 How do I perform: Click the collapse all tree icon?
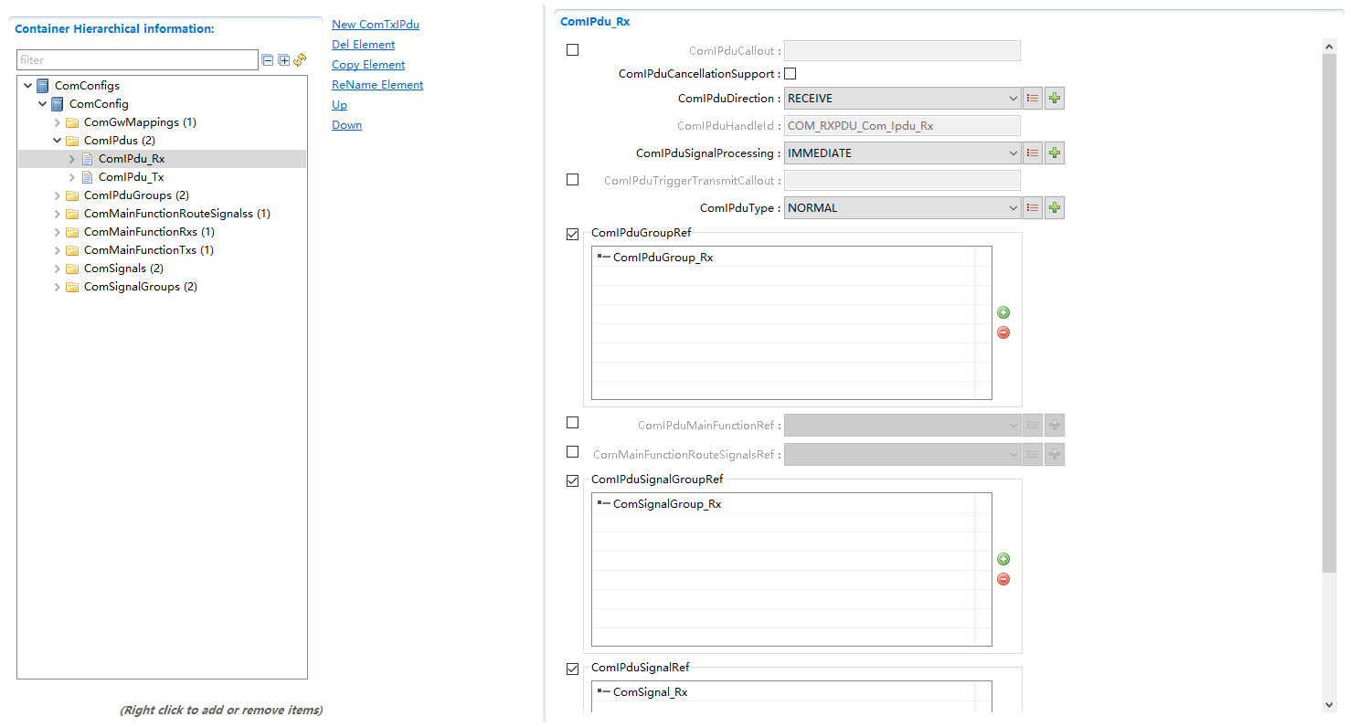pos(268,60)
